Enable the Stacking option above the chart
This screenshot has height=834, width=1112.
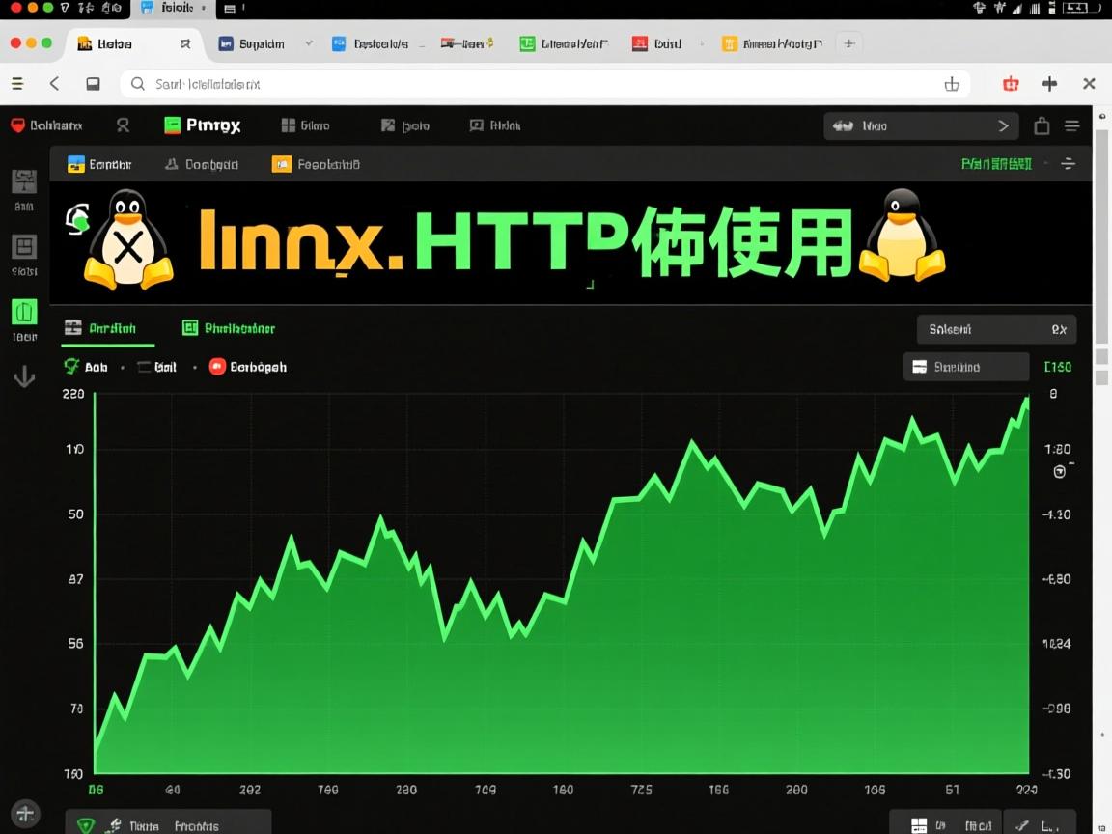click(965, 367)
